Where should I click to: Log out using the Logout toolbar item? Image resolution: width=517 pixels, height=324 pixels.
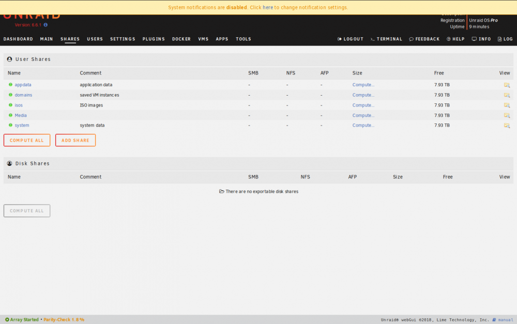click(350, 39)
